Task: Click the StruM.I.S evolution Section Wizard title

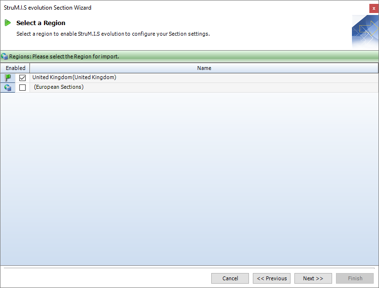Action: click(47, 8)
